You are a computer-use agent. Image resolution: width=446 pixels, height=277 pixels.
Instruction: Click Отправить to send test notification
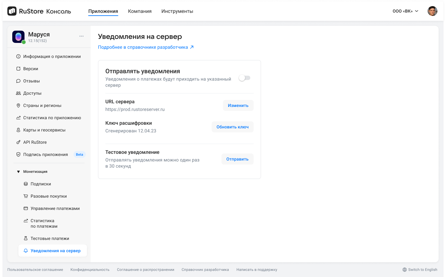[x=237, y=159]
